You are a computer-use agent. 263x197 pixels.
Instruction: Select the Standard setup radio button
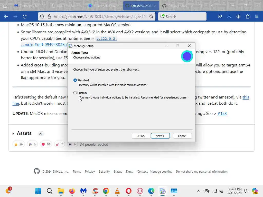click(x=75, y=80)
